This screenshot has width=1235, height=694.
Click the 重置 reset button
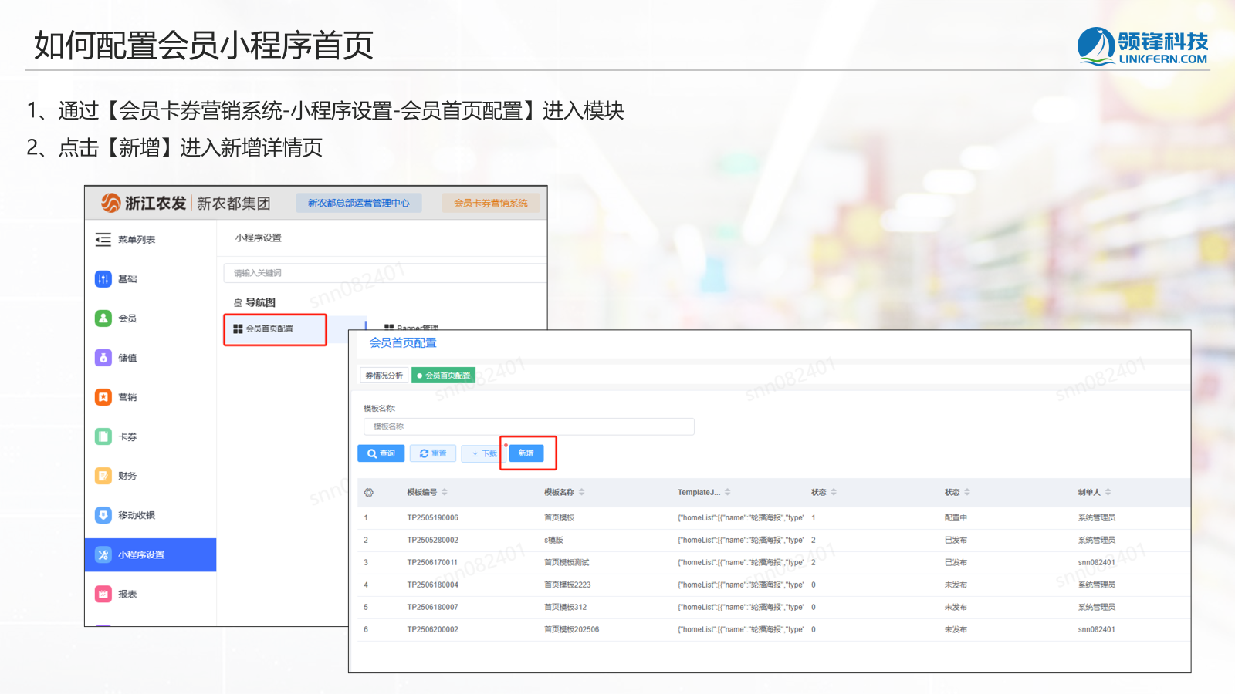click(x=433, y=453)
